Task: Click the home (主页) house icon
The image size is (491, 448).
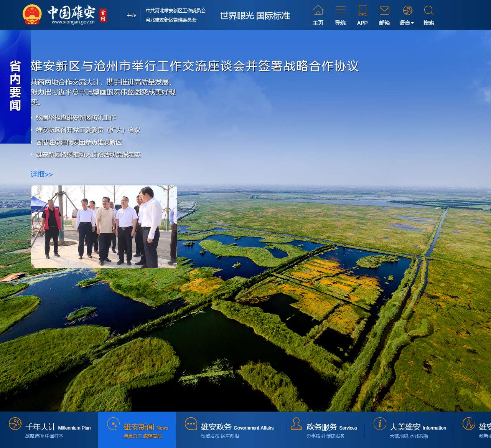Action: (x=318, y=11)
